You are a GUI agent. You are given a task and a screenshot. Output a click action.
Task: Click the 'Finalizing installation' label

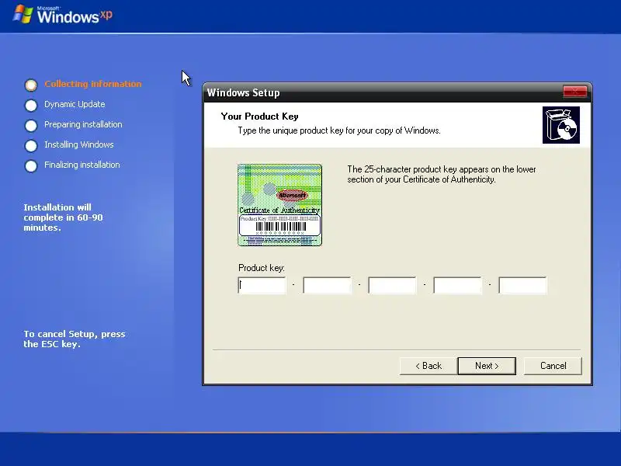[82, 165]
